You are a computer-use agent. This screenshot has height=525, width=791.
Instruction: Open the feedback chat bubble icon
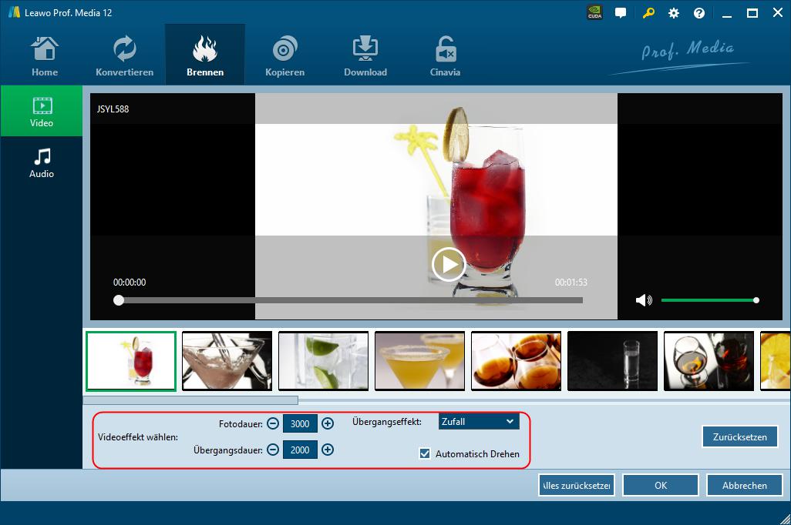(621, 13)
